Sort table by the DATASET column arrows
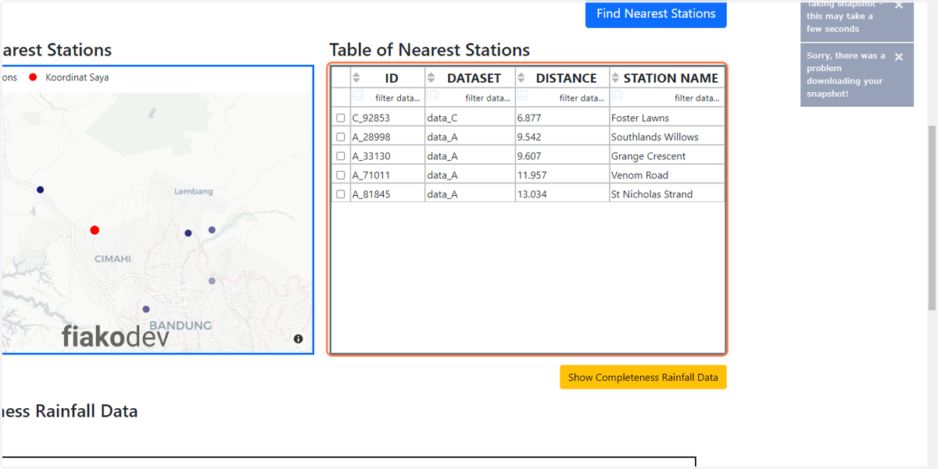Viewport: 938px width, 469px height. (431, 78)
